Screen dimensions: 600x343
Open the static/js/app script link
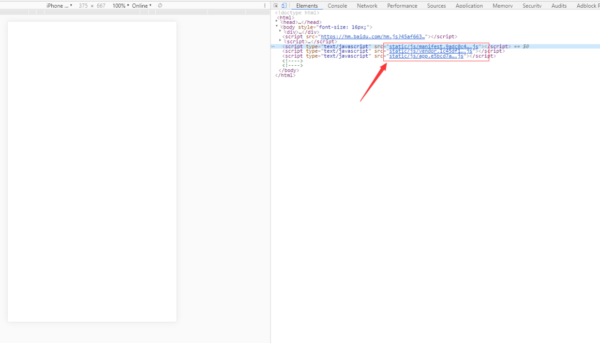426,56
